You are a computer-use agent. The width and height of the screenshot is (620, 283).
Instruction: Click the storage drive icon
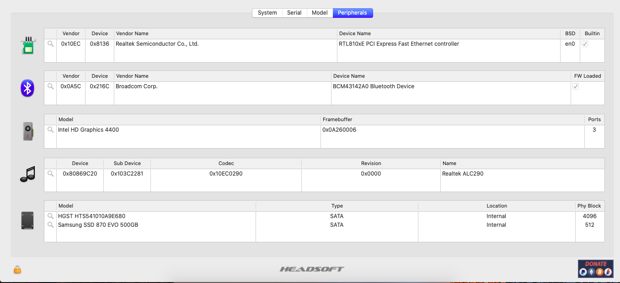coord(27,220)
